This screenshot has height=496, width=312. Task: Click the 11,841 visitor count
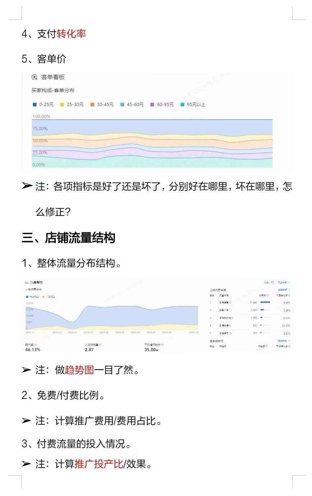coord(253,302)
